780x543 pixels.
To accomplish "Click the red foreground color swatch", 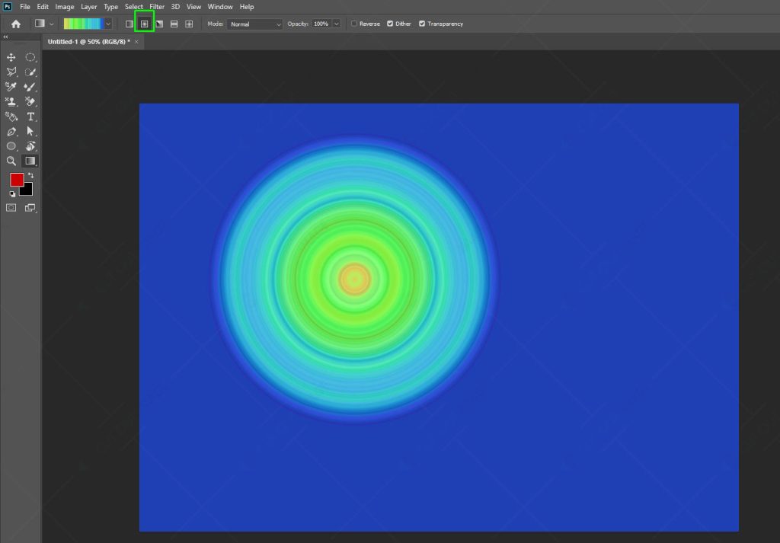I will 18,180.
